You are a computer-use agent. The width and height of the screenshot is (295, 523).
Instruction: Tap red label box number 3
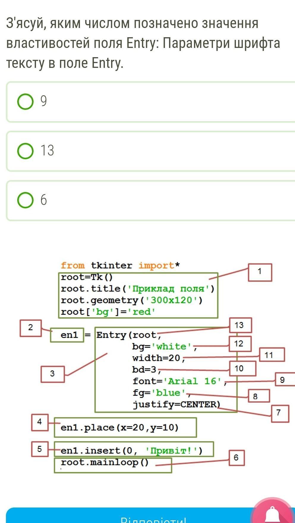click(53, 374)
